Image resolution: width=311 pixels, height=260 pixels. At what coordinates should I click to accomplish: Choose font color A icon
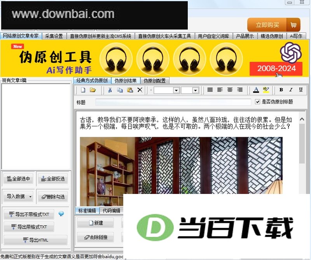[x=256, y=90]
